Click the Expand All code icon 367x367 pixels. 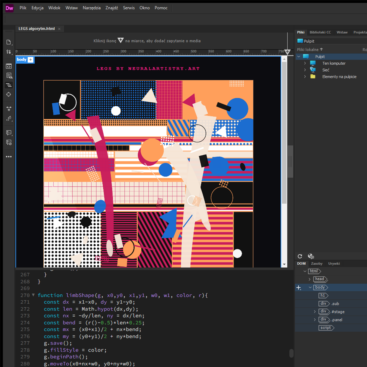coord(9,109)
